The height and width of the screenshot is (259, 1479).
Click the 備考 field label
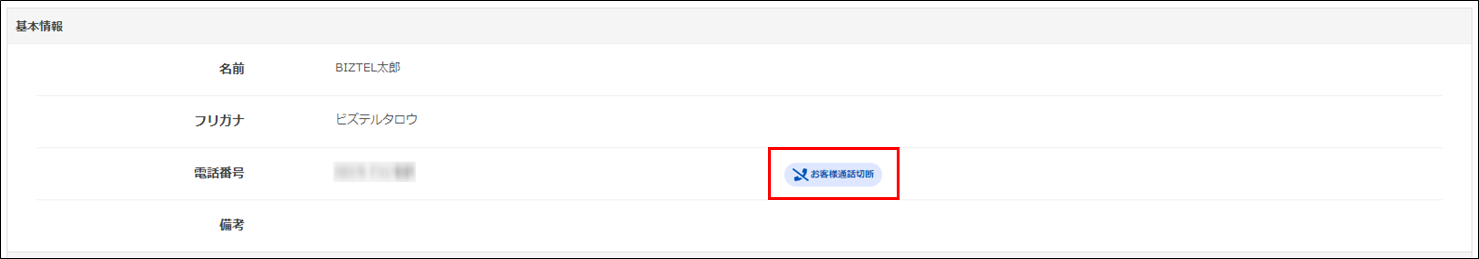pos(231,225)
